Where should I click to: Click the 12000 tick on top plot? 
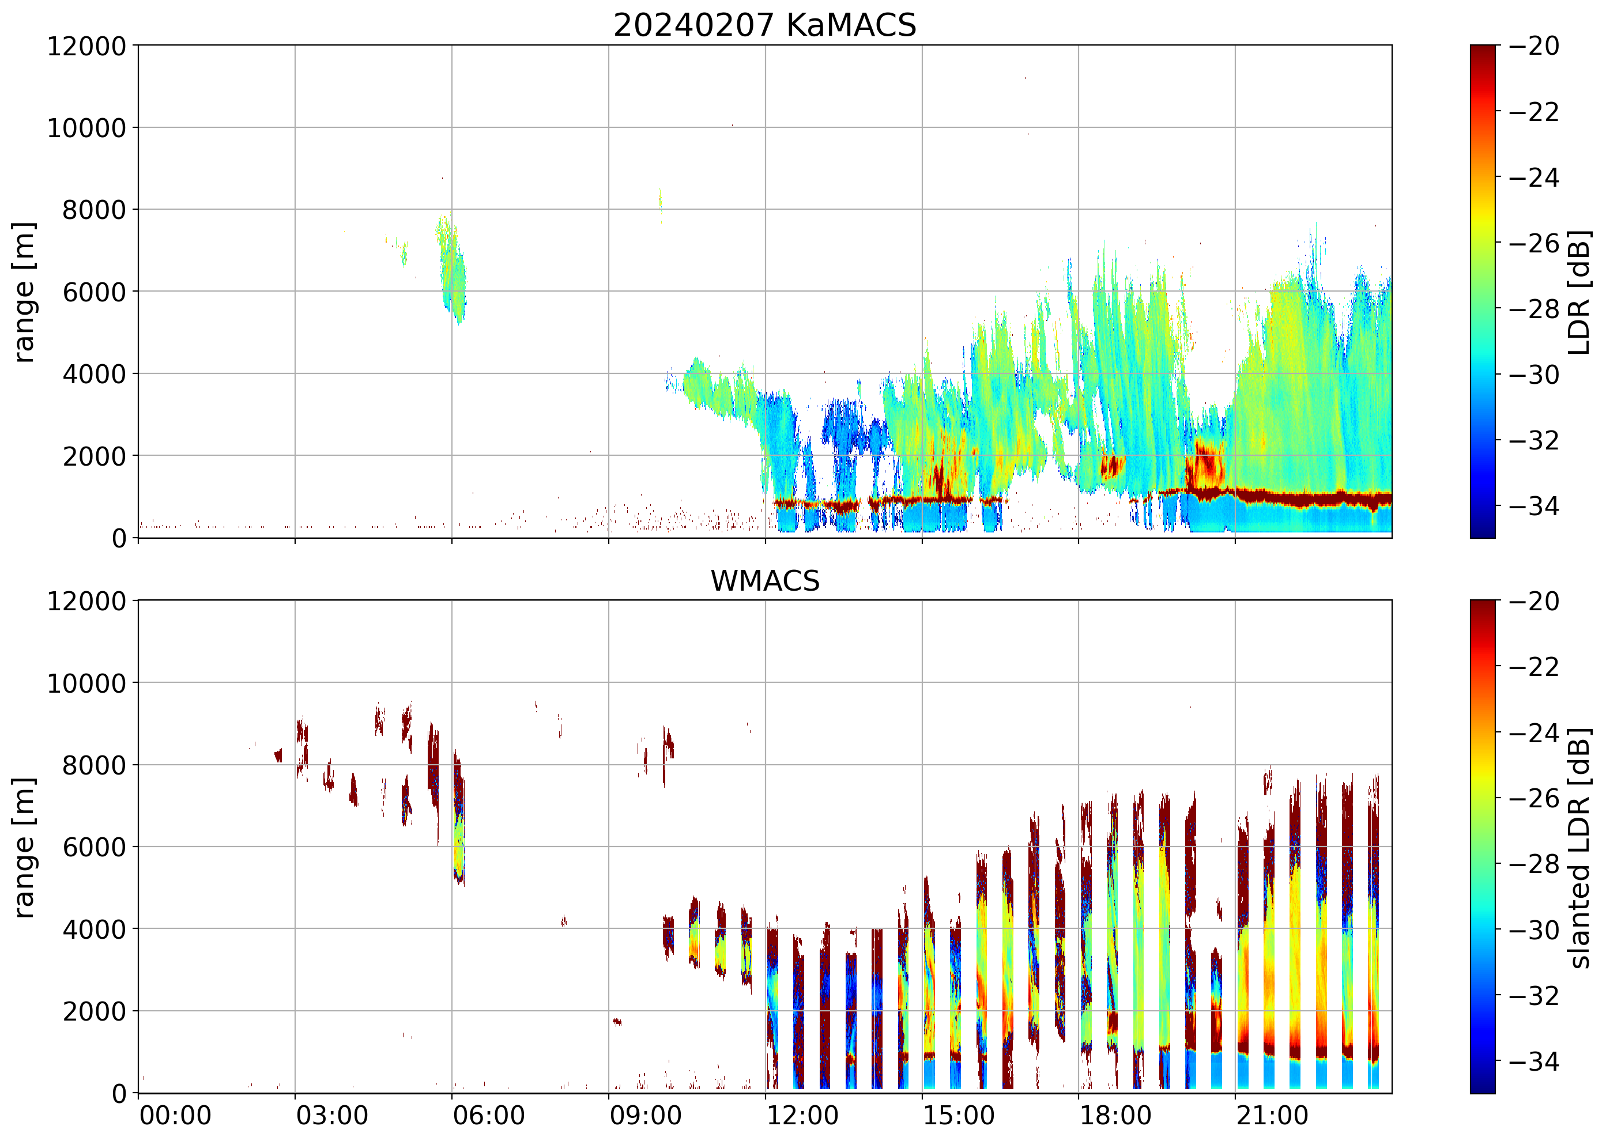pyautogui.click(x=86, y=46)
